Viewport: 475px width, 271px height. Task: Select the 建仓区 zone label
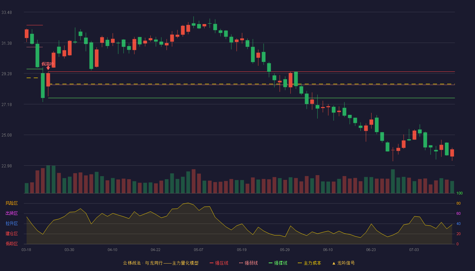pyautogui.click(x=12, y=234)
